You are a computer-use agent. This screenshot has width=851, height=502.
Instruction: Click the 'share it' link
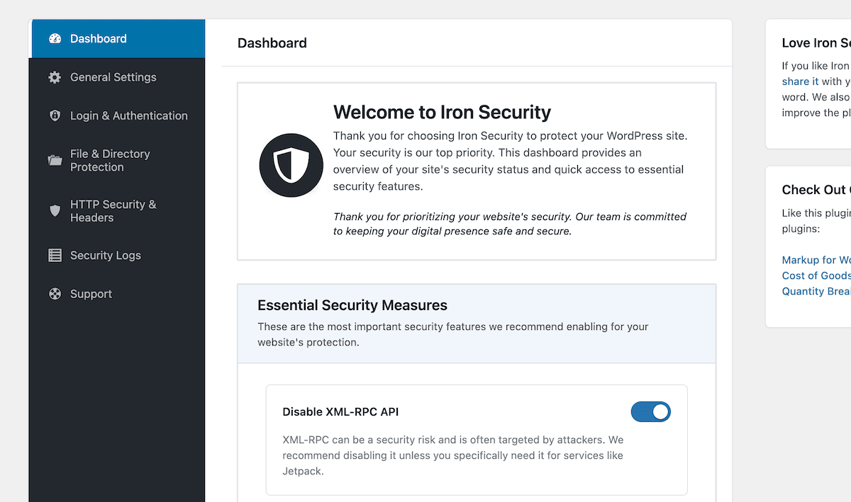(x=800, y=81)
